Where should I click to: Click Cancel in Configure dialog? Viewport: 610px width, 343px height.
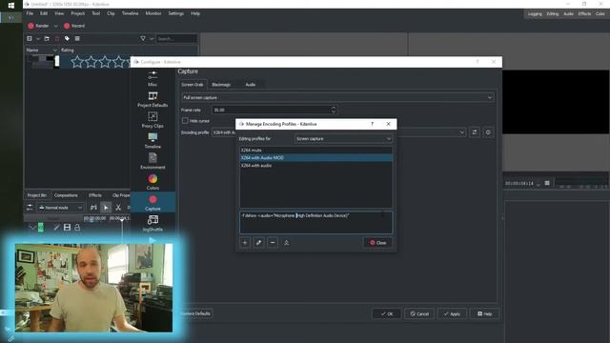tap(419, 313)
